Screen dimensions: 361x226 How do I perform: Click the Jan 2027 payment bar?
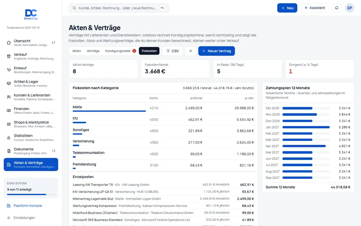click(x=306, y=127)
